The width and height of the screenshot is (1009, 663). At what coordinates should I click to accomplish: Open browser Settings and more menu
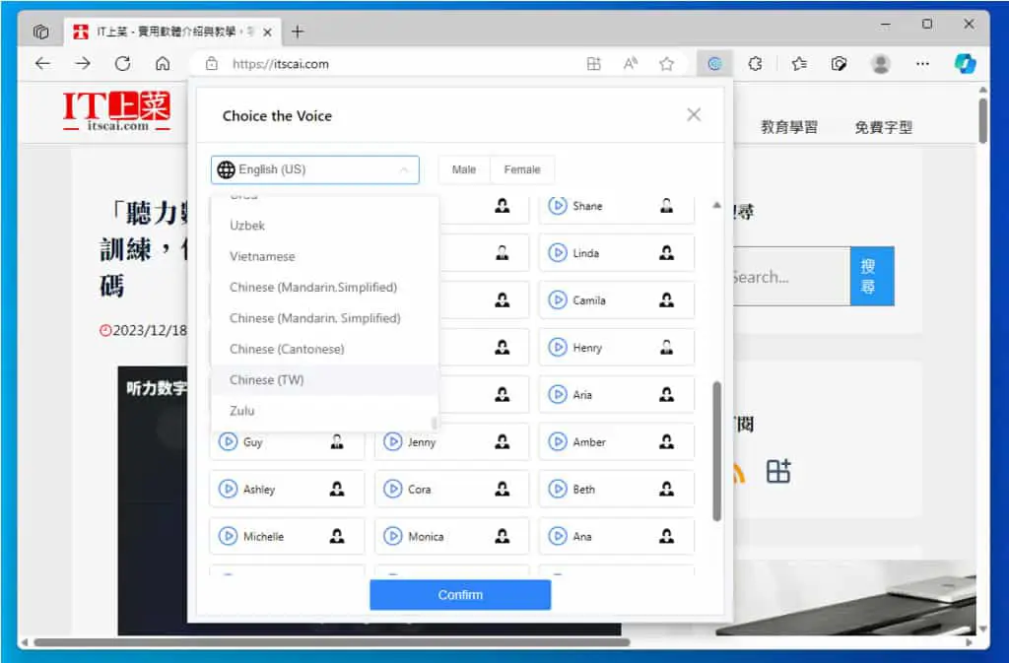922,64
